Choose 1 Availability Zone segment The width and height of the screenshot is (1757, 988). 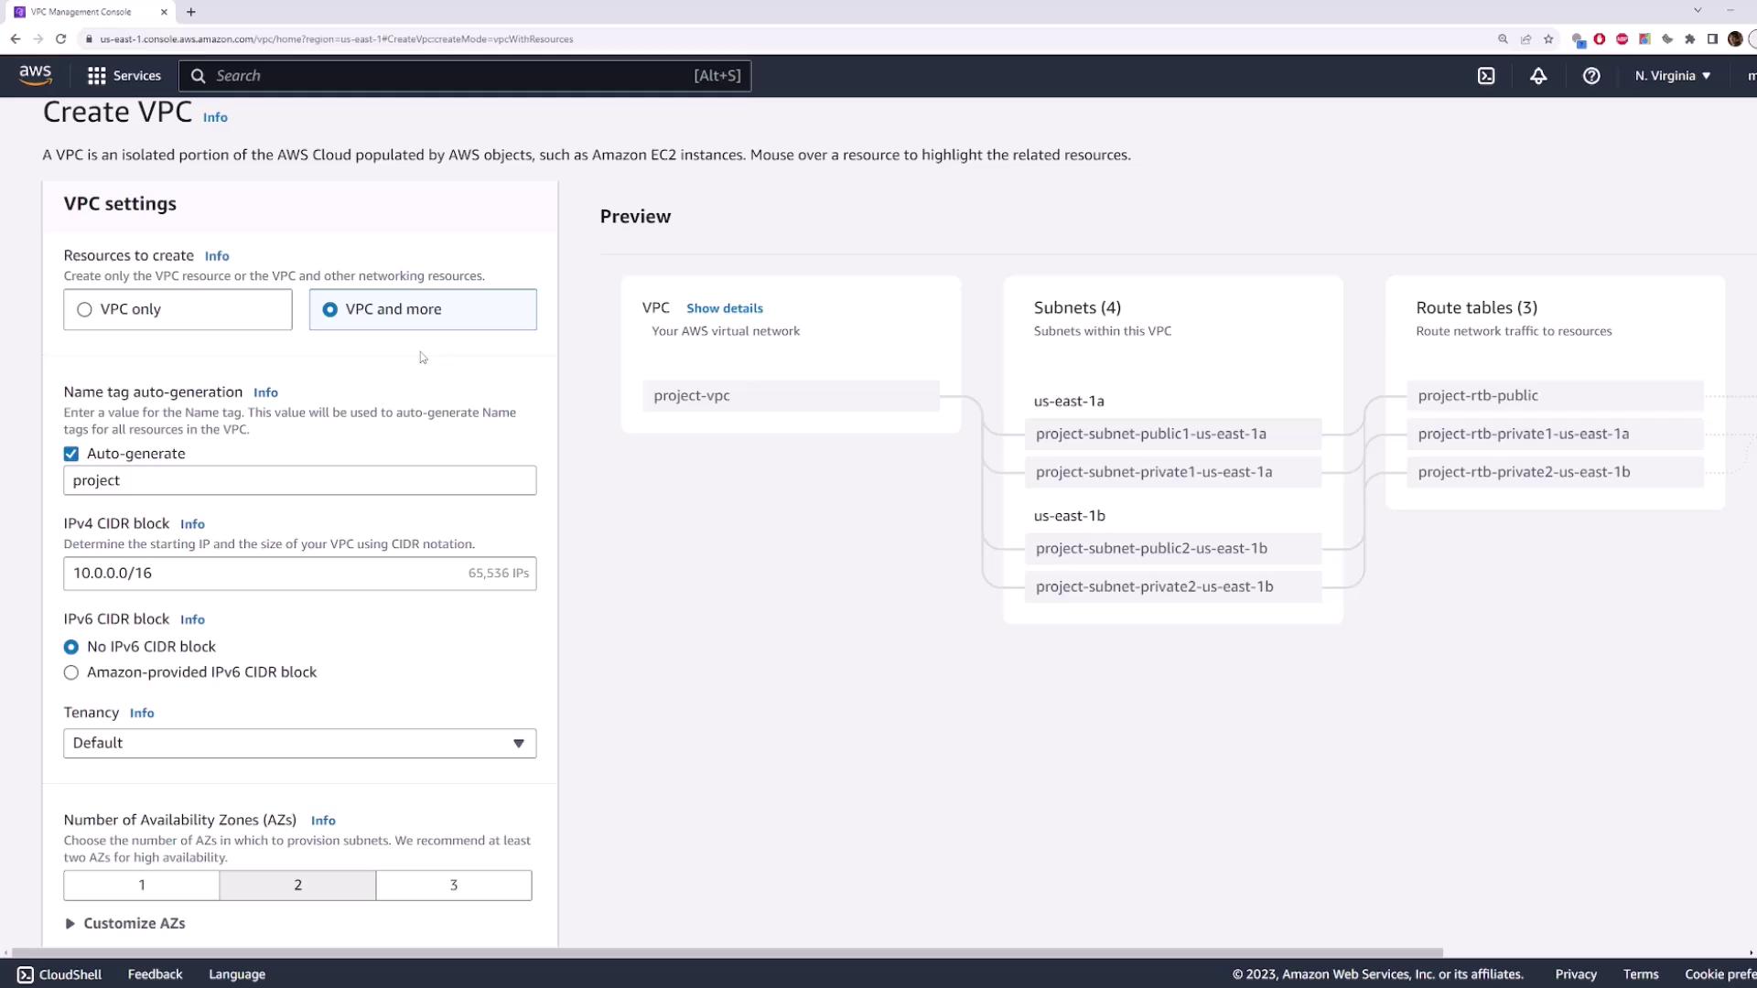142,885
